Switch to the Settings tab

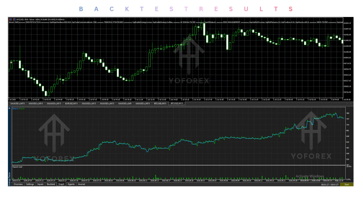coord(30,184)
